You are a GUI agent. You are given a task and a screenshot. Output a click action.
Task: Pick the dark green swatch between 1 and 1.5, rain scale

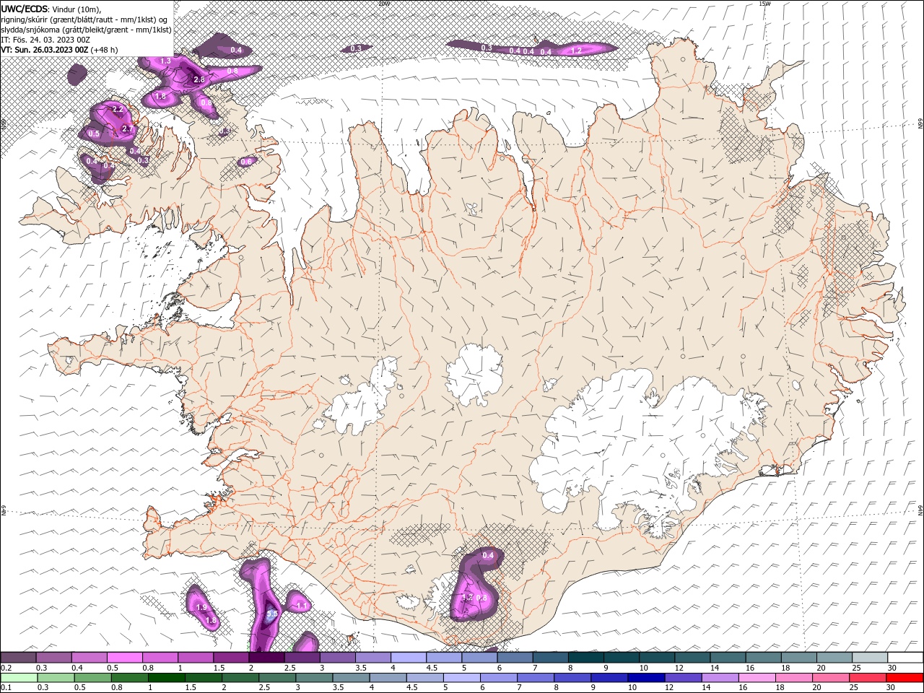tap(167, 678)
